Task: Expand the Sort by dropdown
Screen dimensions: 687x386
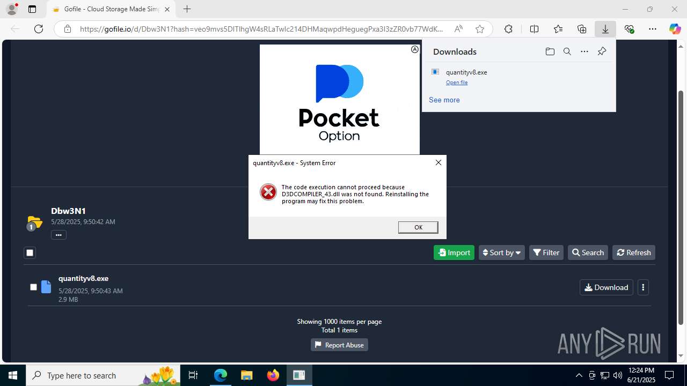Action: pos(502,253)
